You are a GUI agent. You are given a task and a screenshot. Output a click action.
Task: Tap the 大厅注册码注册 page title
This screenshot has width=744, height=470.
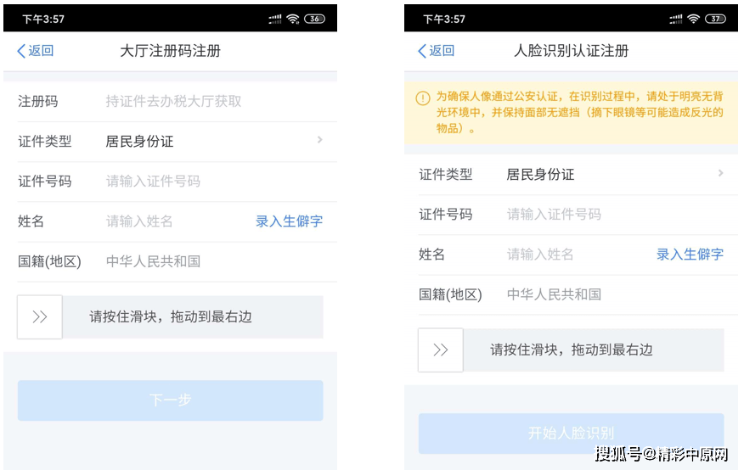(171, 51)
